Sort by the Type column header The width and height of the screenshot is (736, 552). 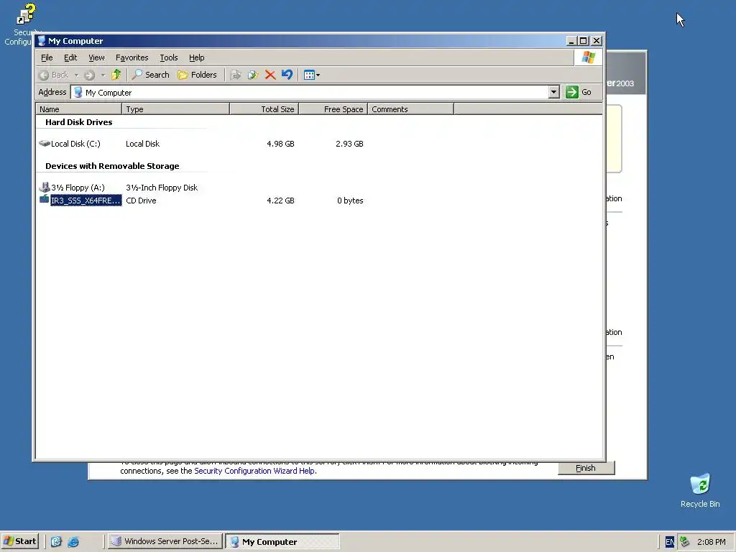pyautogui.click(x=175, y=109)
